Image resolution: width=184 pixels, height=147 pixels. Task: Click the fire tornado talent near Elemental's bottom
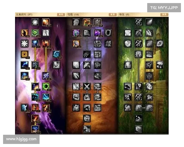coord(35,119)
